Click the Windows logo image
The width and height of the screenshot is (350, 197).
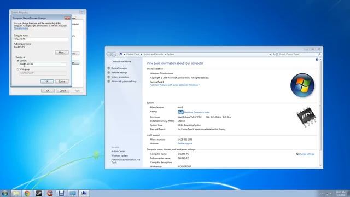(x=302, y=85)
